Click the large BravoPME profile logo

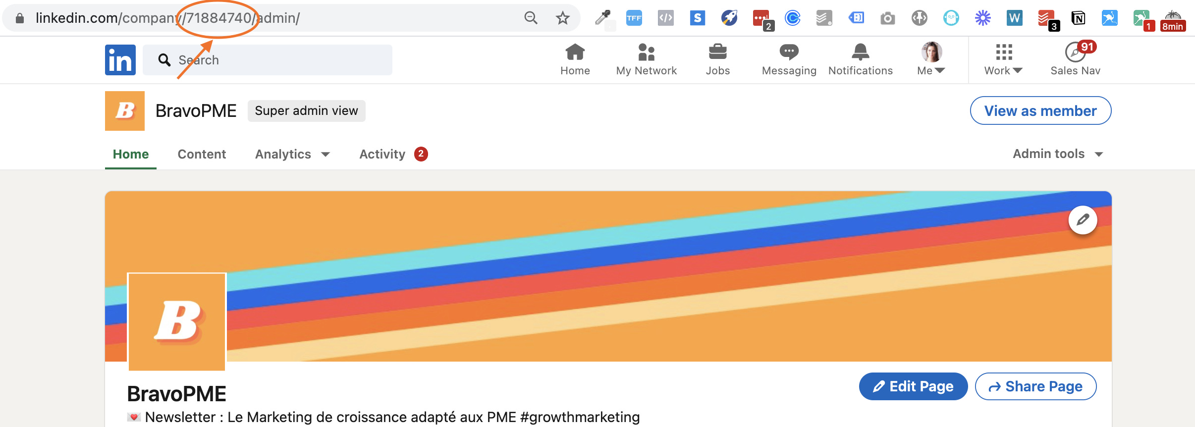click(x=177, y=321)
